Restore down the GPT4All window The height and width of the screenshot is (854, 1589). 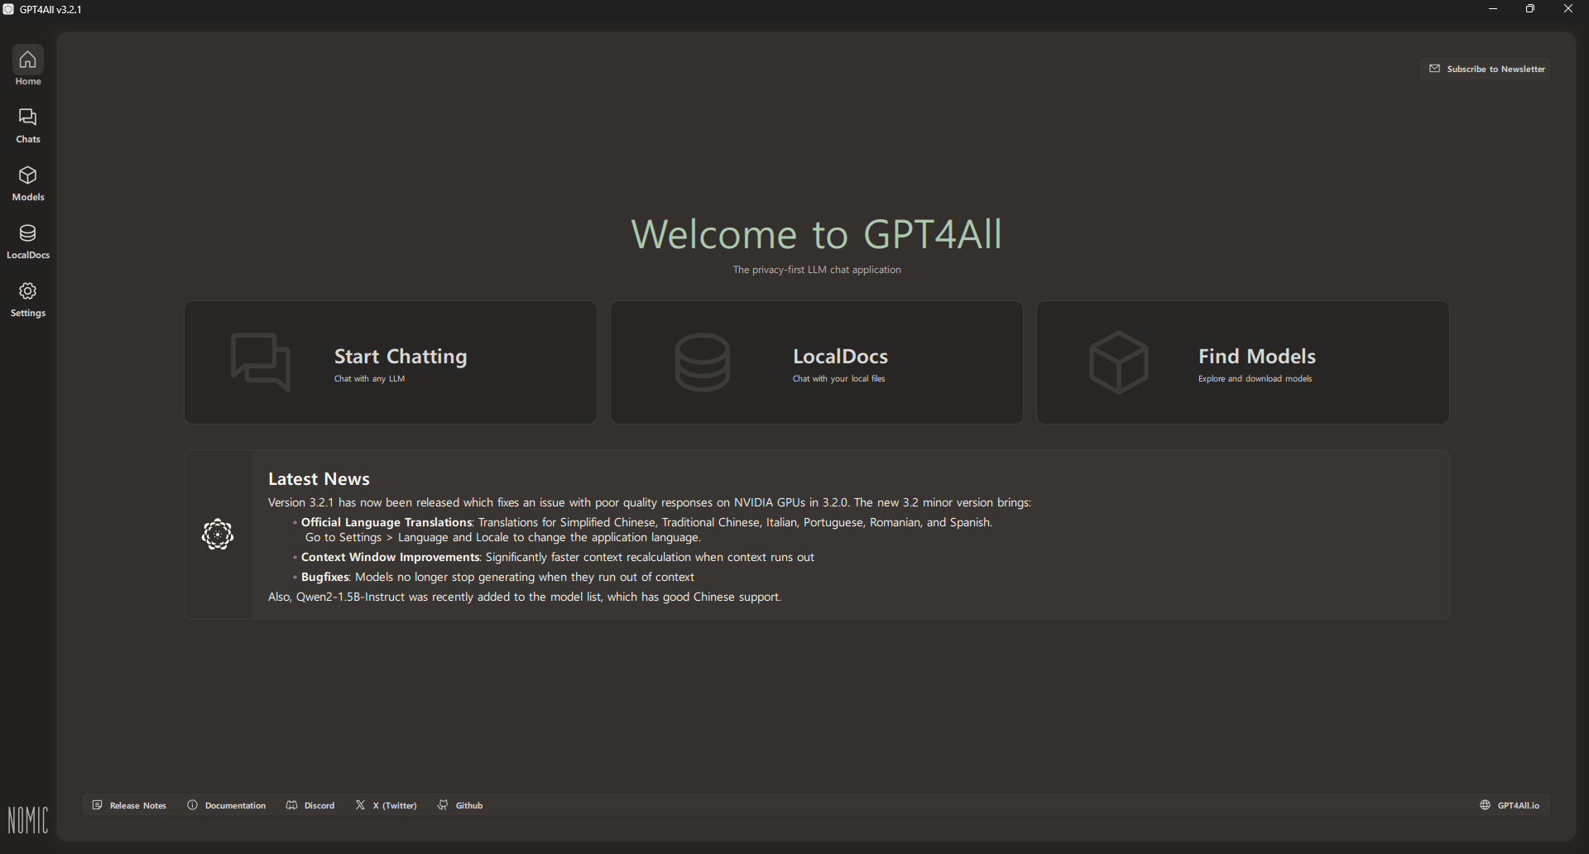point(1530,9)
